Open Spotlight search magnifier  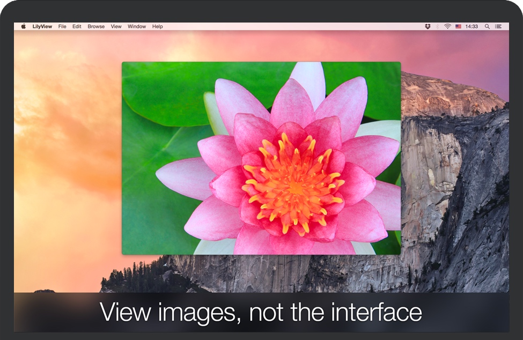click(487, 26)
